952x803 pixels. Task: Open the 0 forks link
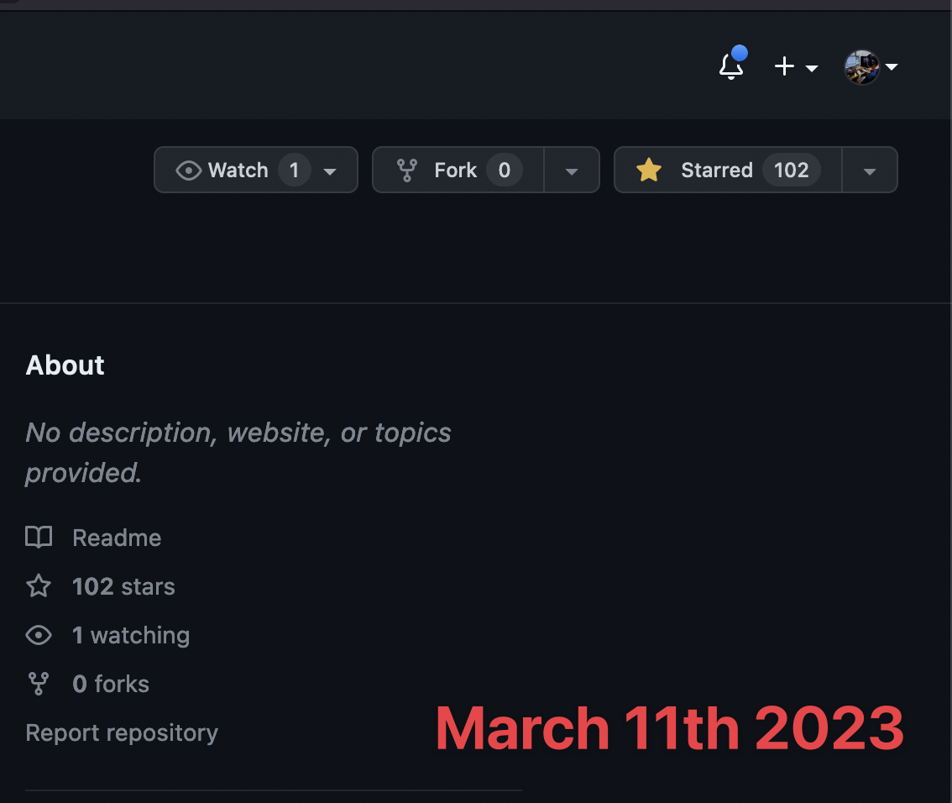[111, 684]
